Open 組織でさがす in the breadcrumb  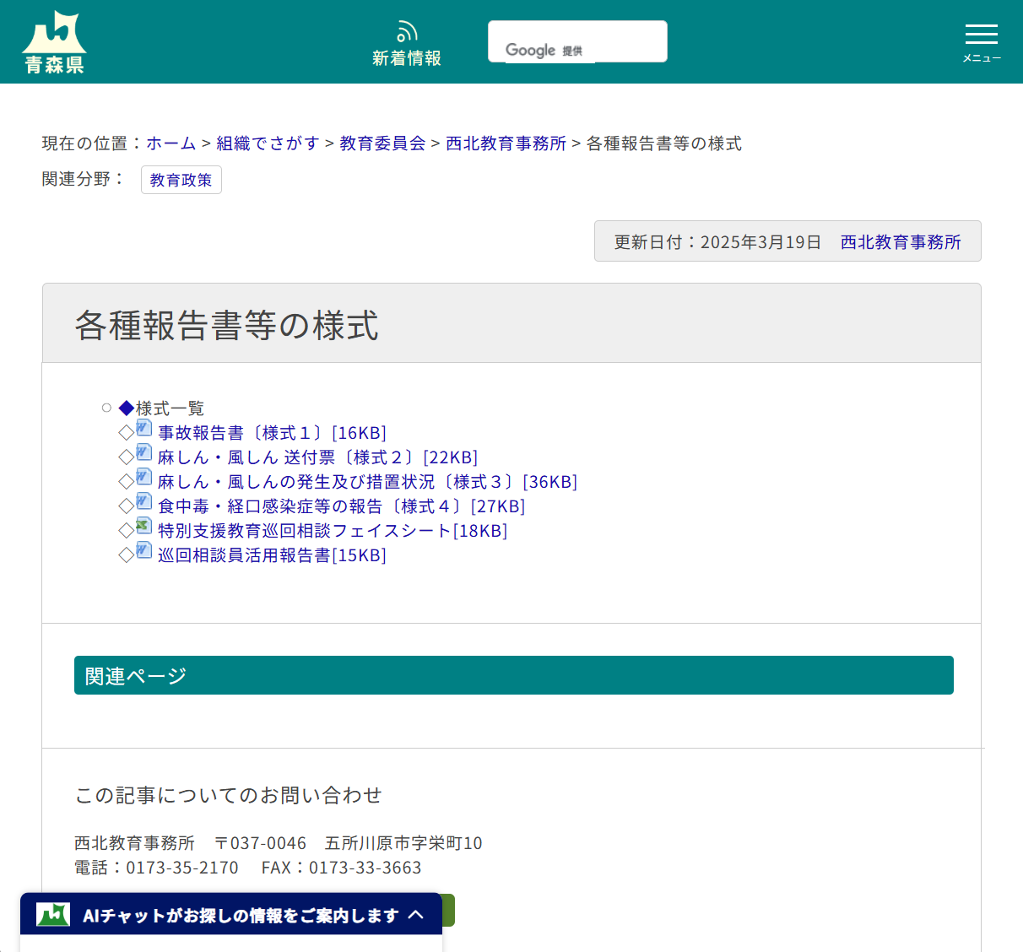pyautogui.click(x=267, y=143)
